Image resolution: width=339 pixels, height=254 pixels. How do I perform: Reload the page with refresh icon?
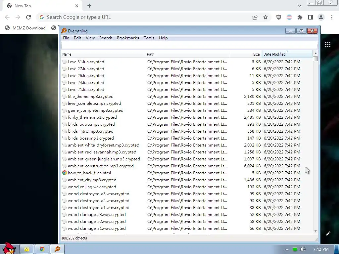point(28,17)
